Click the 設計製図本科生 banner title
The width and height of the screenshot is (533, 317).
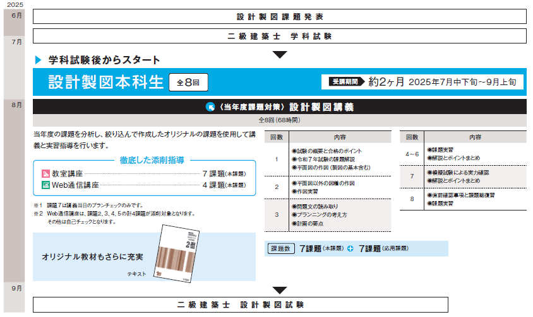pos(105,82)
